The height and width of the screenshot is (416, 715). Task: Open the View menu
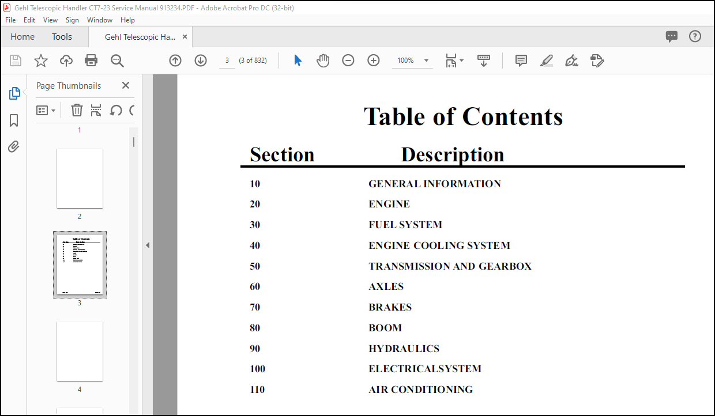coord(50,20)
